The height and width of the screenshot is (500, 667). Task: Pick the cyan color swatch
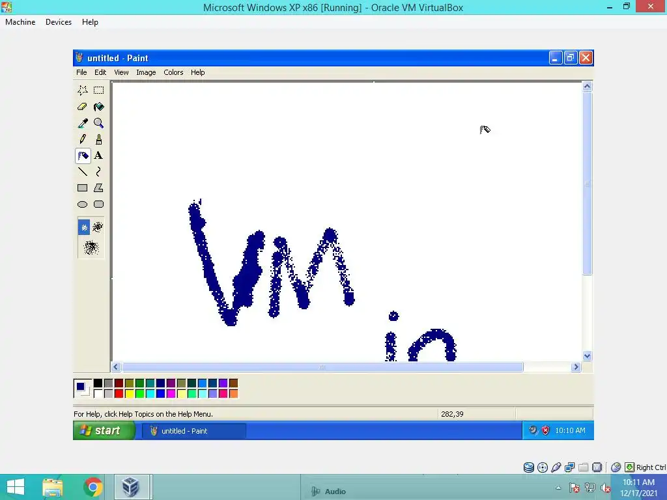click(x=150, y=394)
